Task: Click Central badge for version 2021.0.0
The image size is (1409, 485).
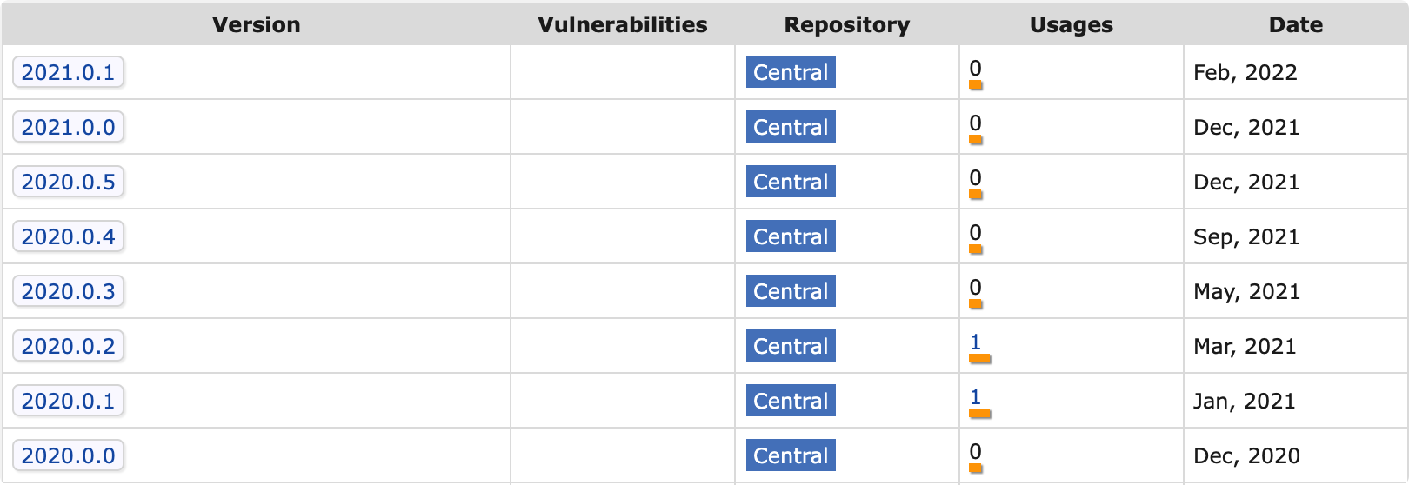Action: pos(791,127)
